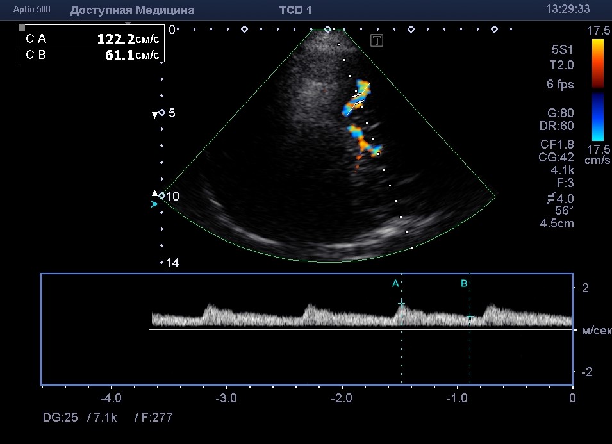This screenshot has width=612, height=444.
Task: Click the red-yellow upper color scale bar
Action: pyautogui.click(x=597, y=63)
